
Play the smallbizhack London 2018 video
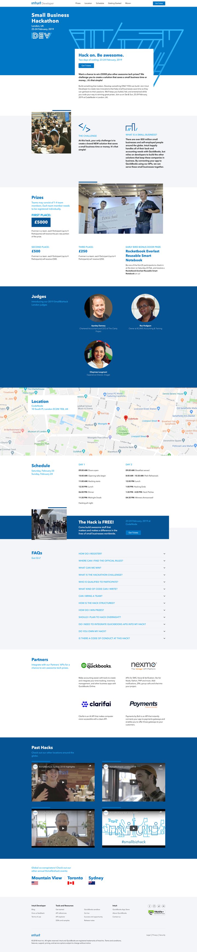click(134, 782)
